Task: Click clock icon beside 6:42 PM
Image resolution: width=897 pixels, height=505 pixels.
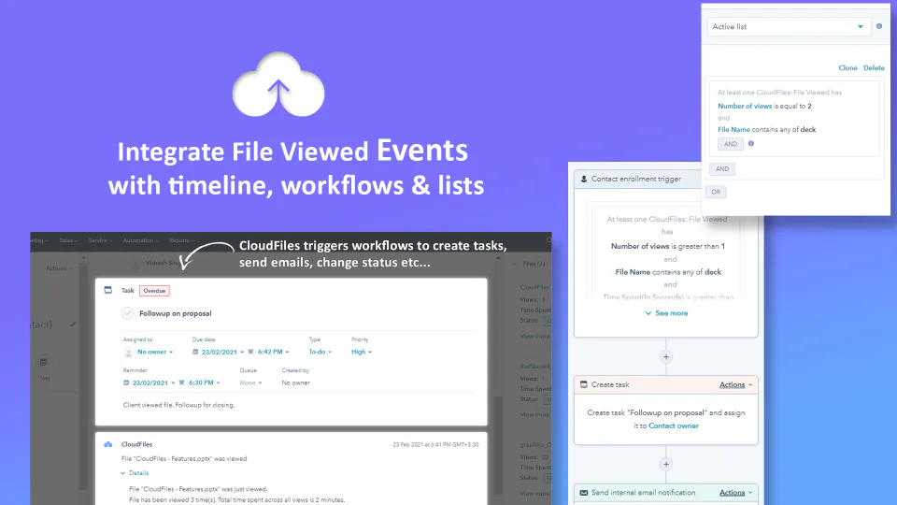Action: (251, 352)
